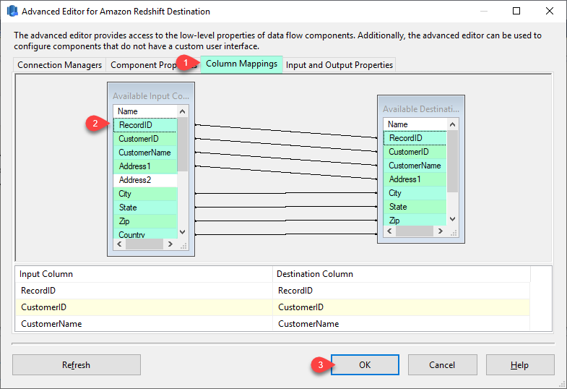
Task: Open Input and Output Properties tab
Action: (x=339, y=65)
